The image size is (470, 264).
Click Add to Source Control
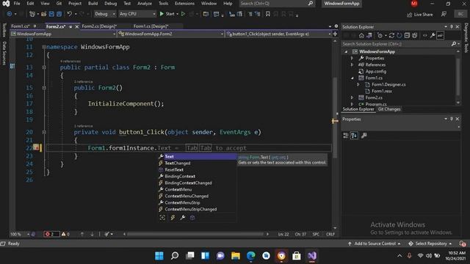click(x=375, y=243)
